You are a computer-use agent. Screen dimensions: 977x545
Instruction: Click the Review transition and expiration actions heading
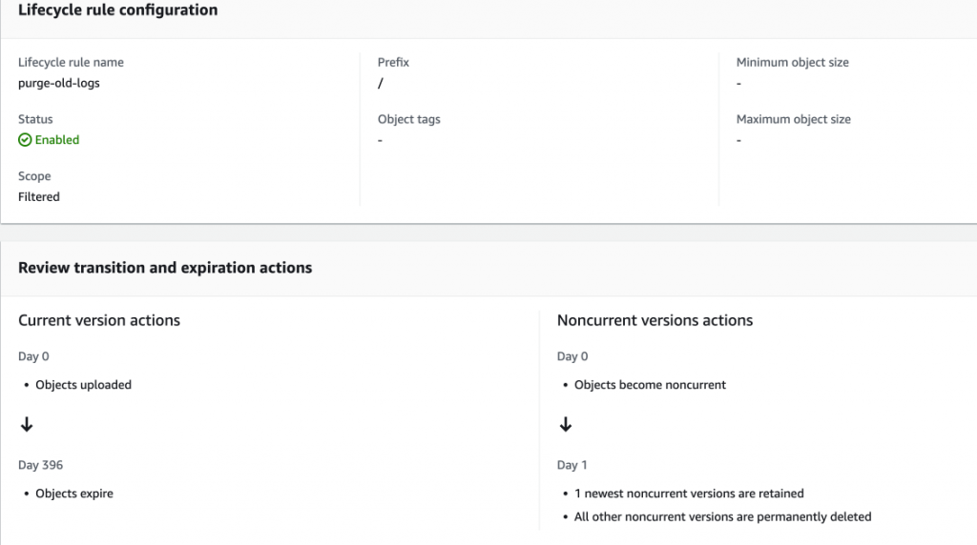pyautogui.click(x=165, y=268)
